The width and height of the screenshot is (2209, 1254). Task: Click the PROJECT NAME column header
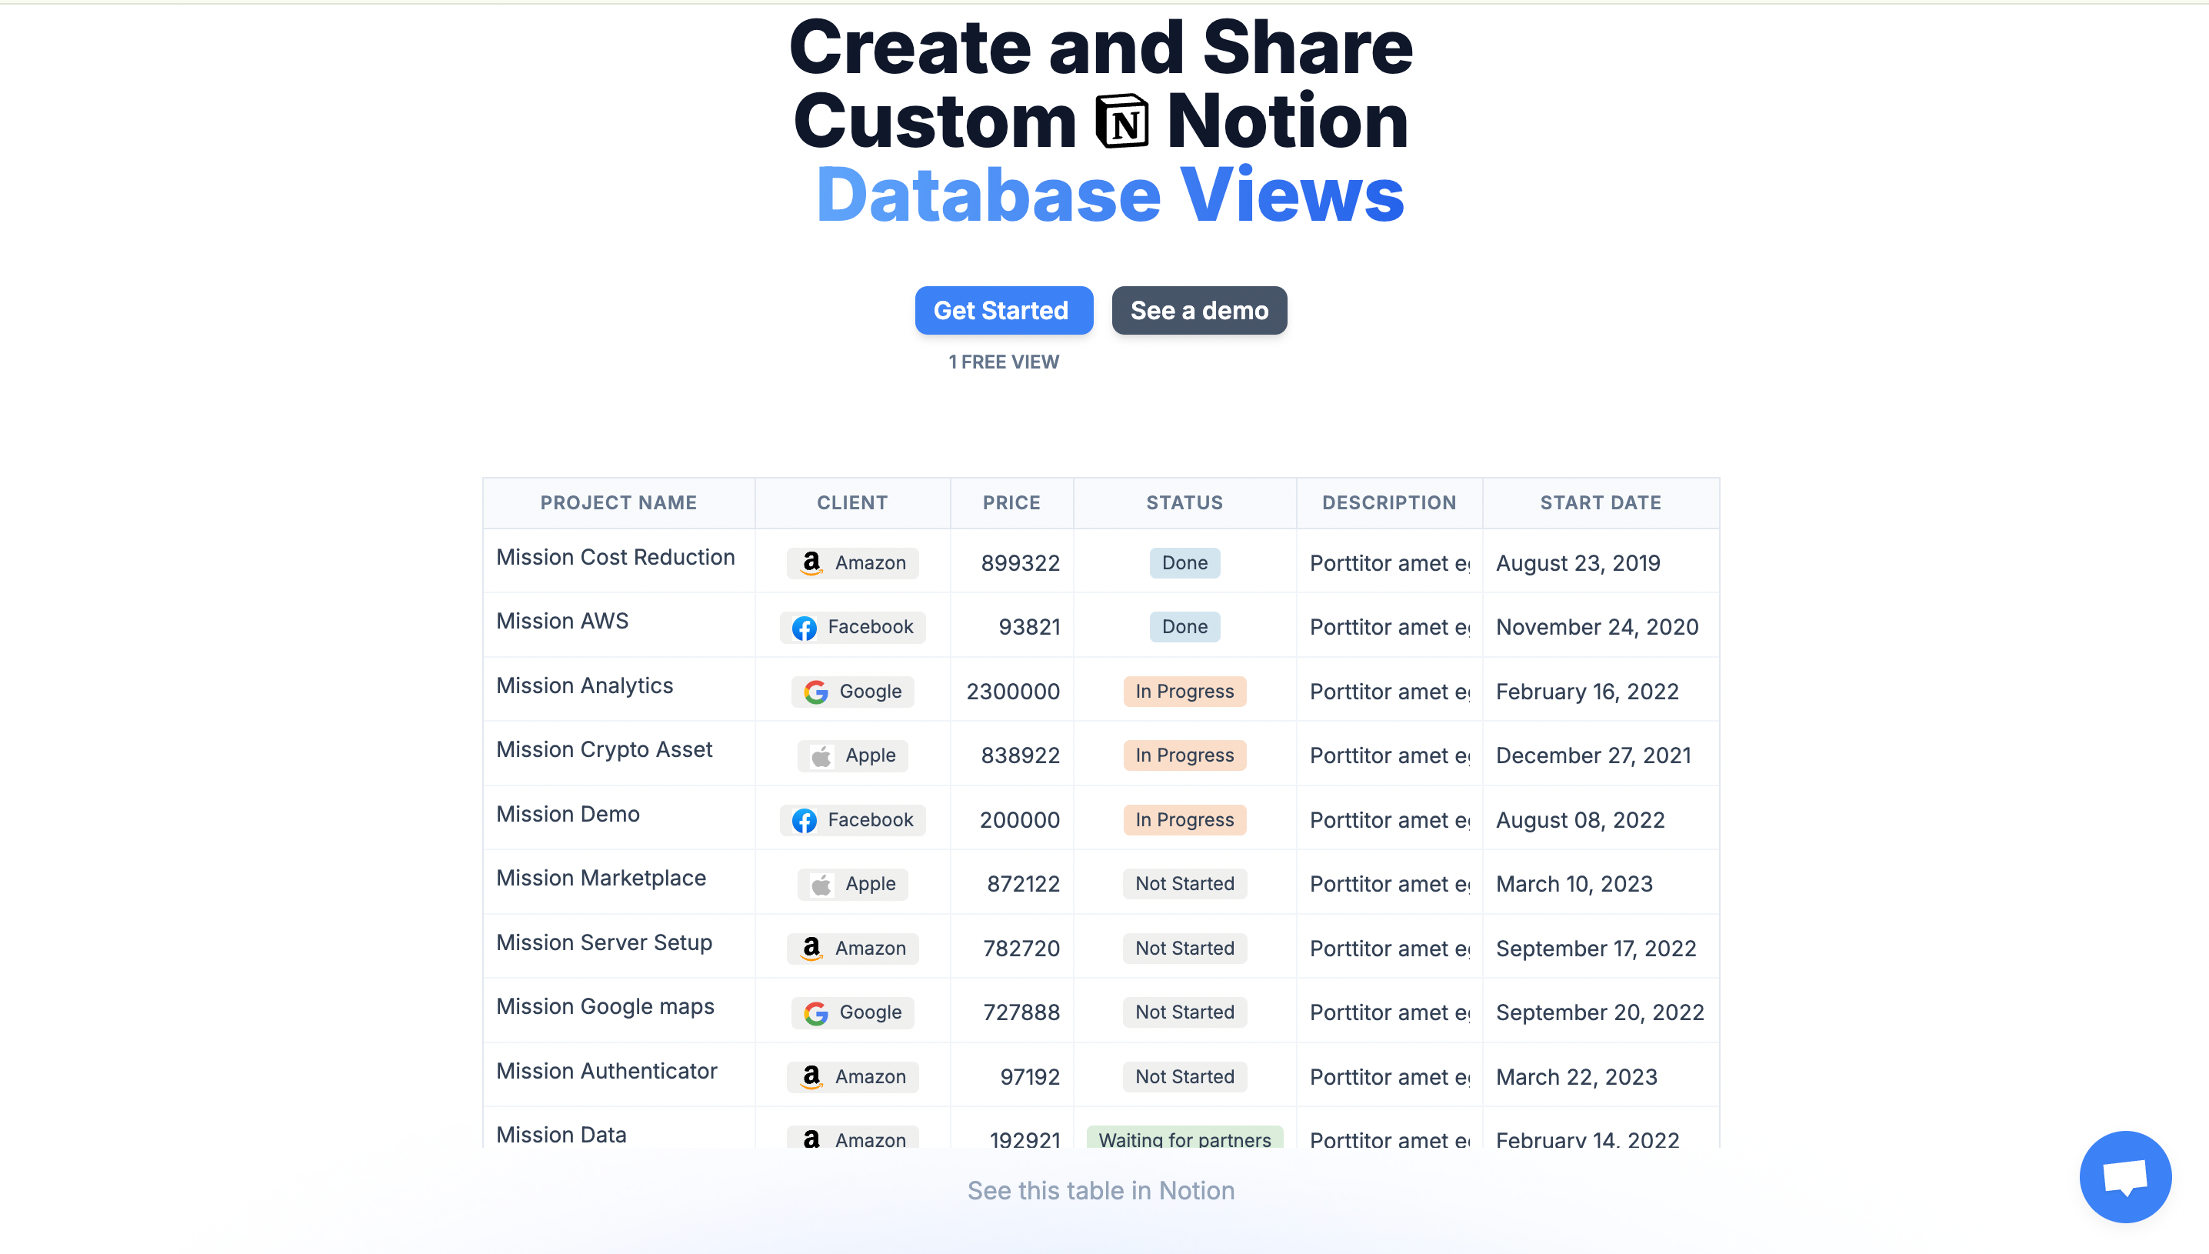618,503
